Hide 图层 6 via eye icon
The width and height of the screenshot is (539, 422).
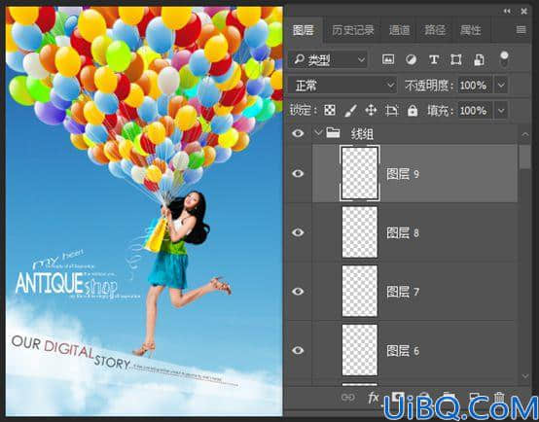[x=298, y=350]
